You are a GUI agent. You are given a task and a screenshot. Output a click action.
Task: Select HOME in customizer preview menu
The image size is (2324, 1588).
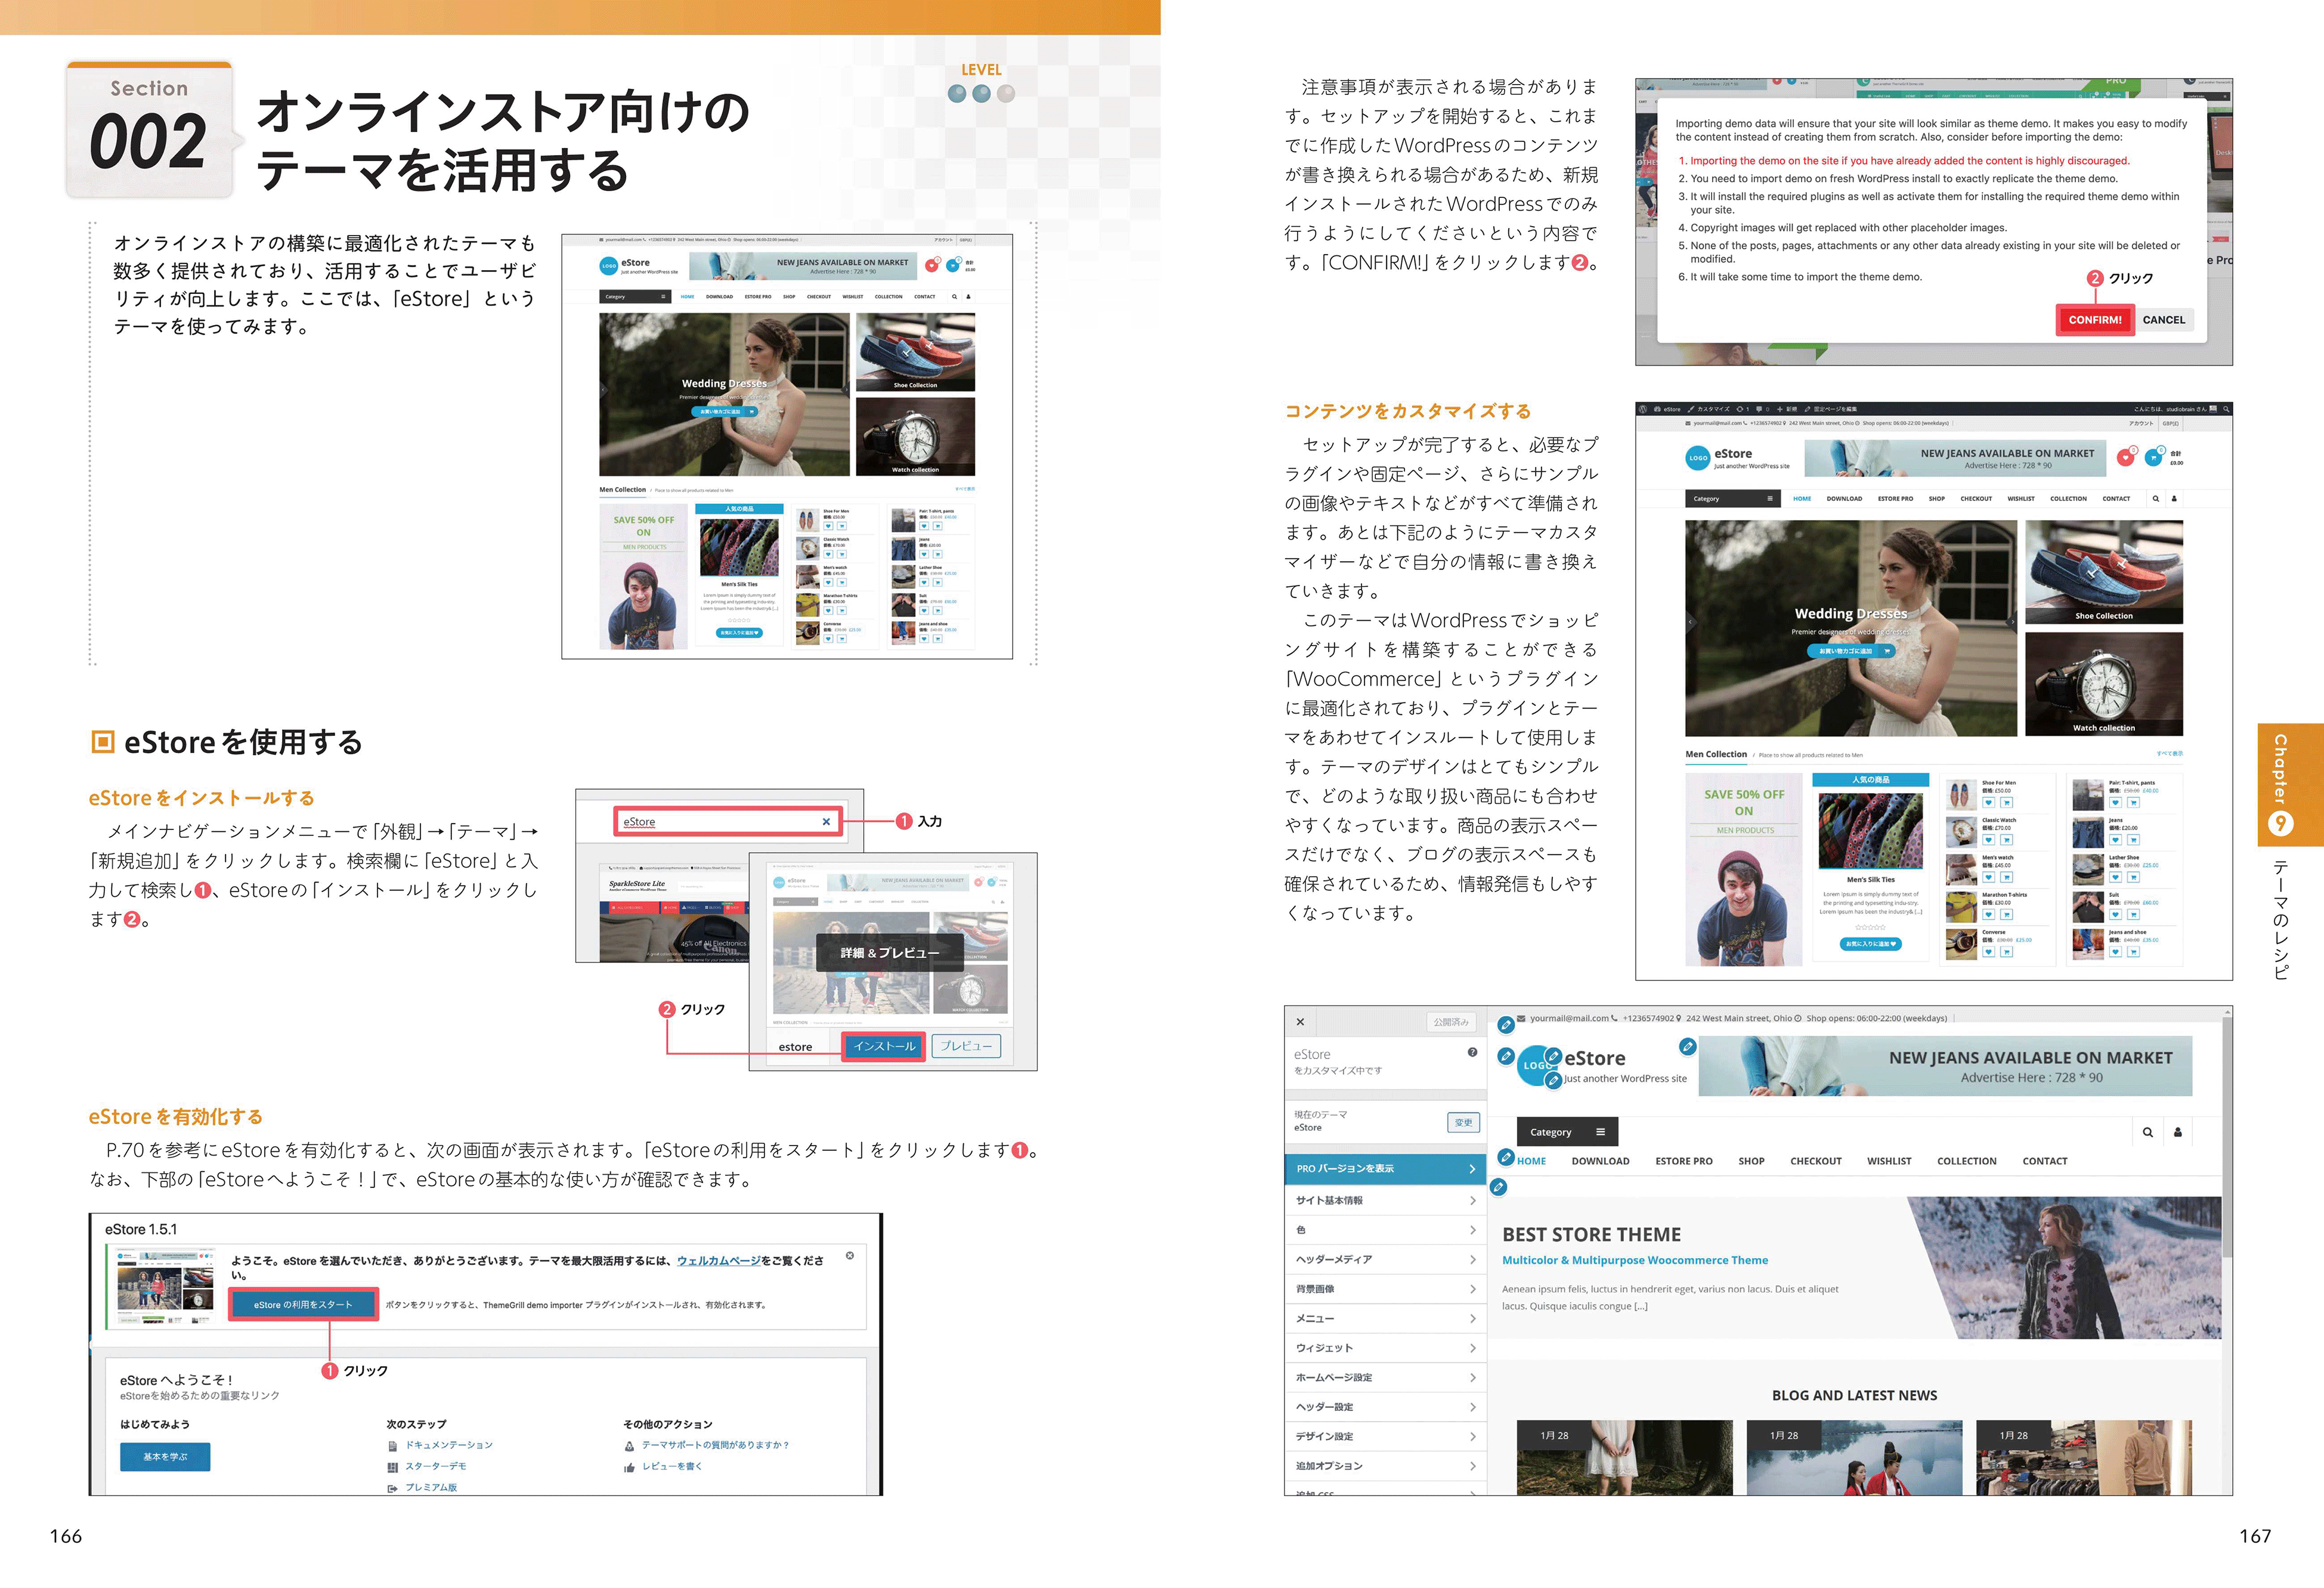point(1531,1161)
